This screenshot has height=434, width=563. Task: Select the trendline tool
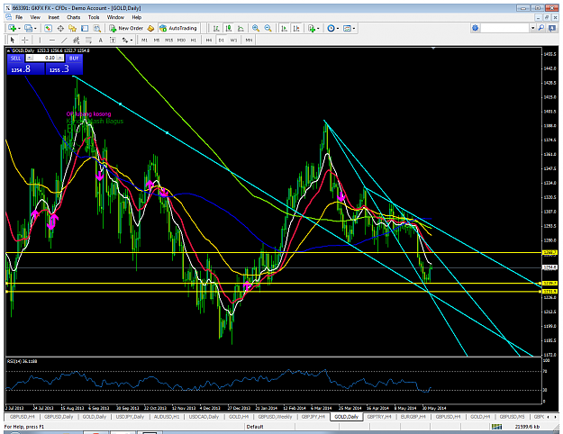64,40
